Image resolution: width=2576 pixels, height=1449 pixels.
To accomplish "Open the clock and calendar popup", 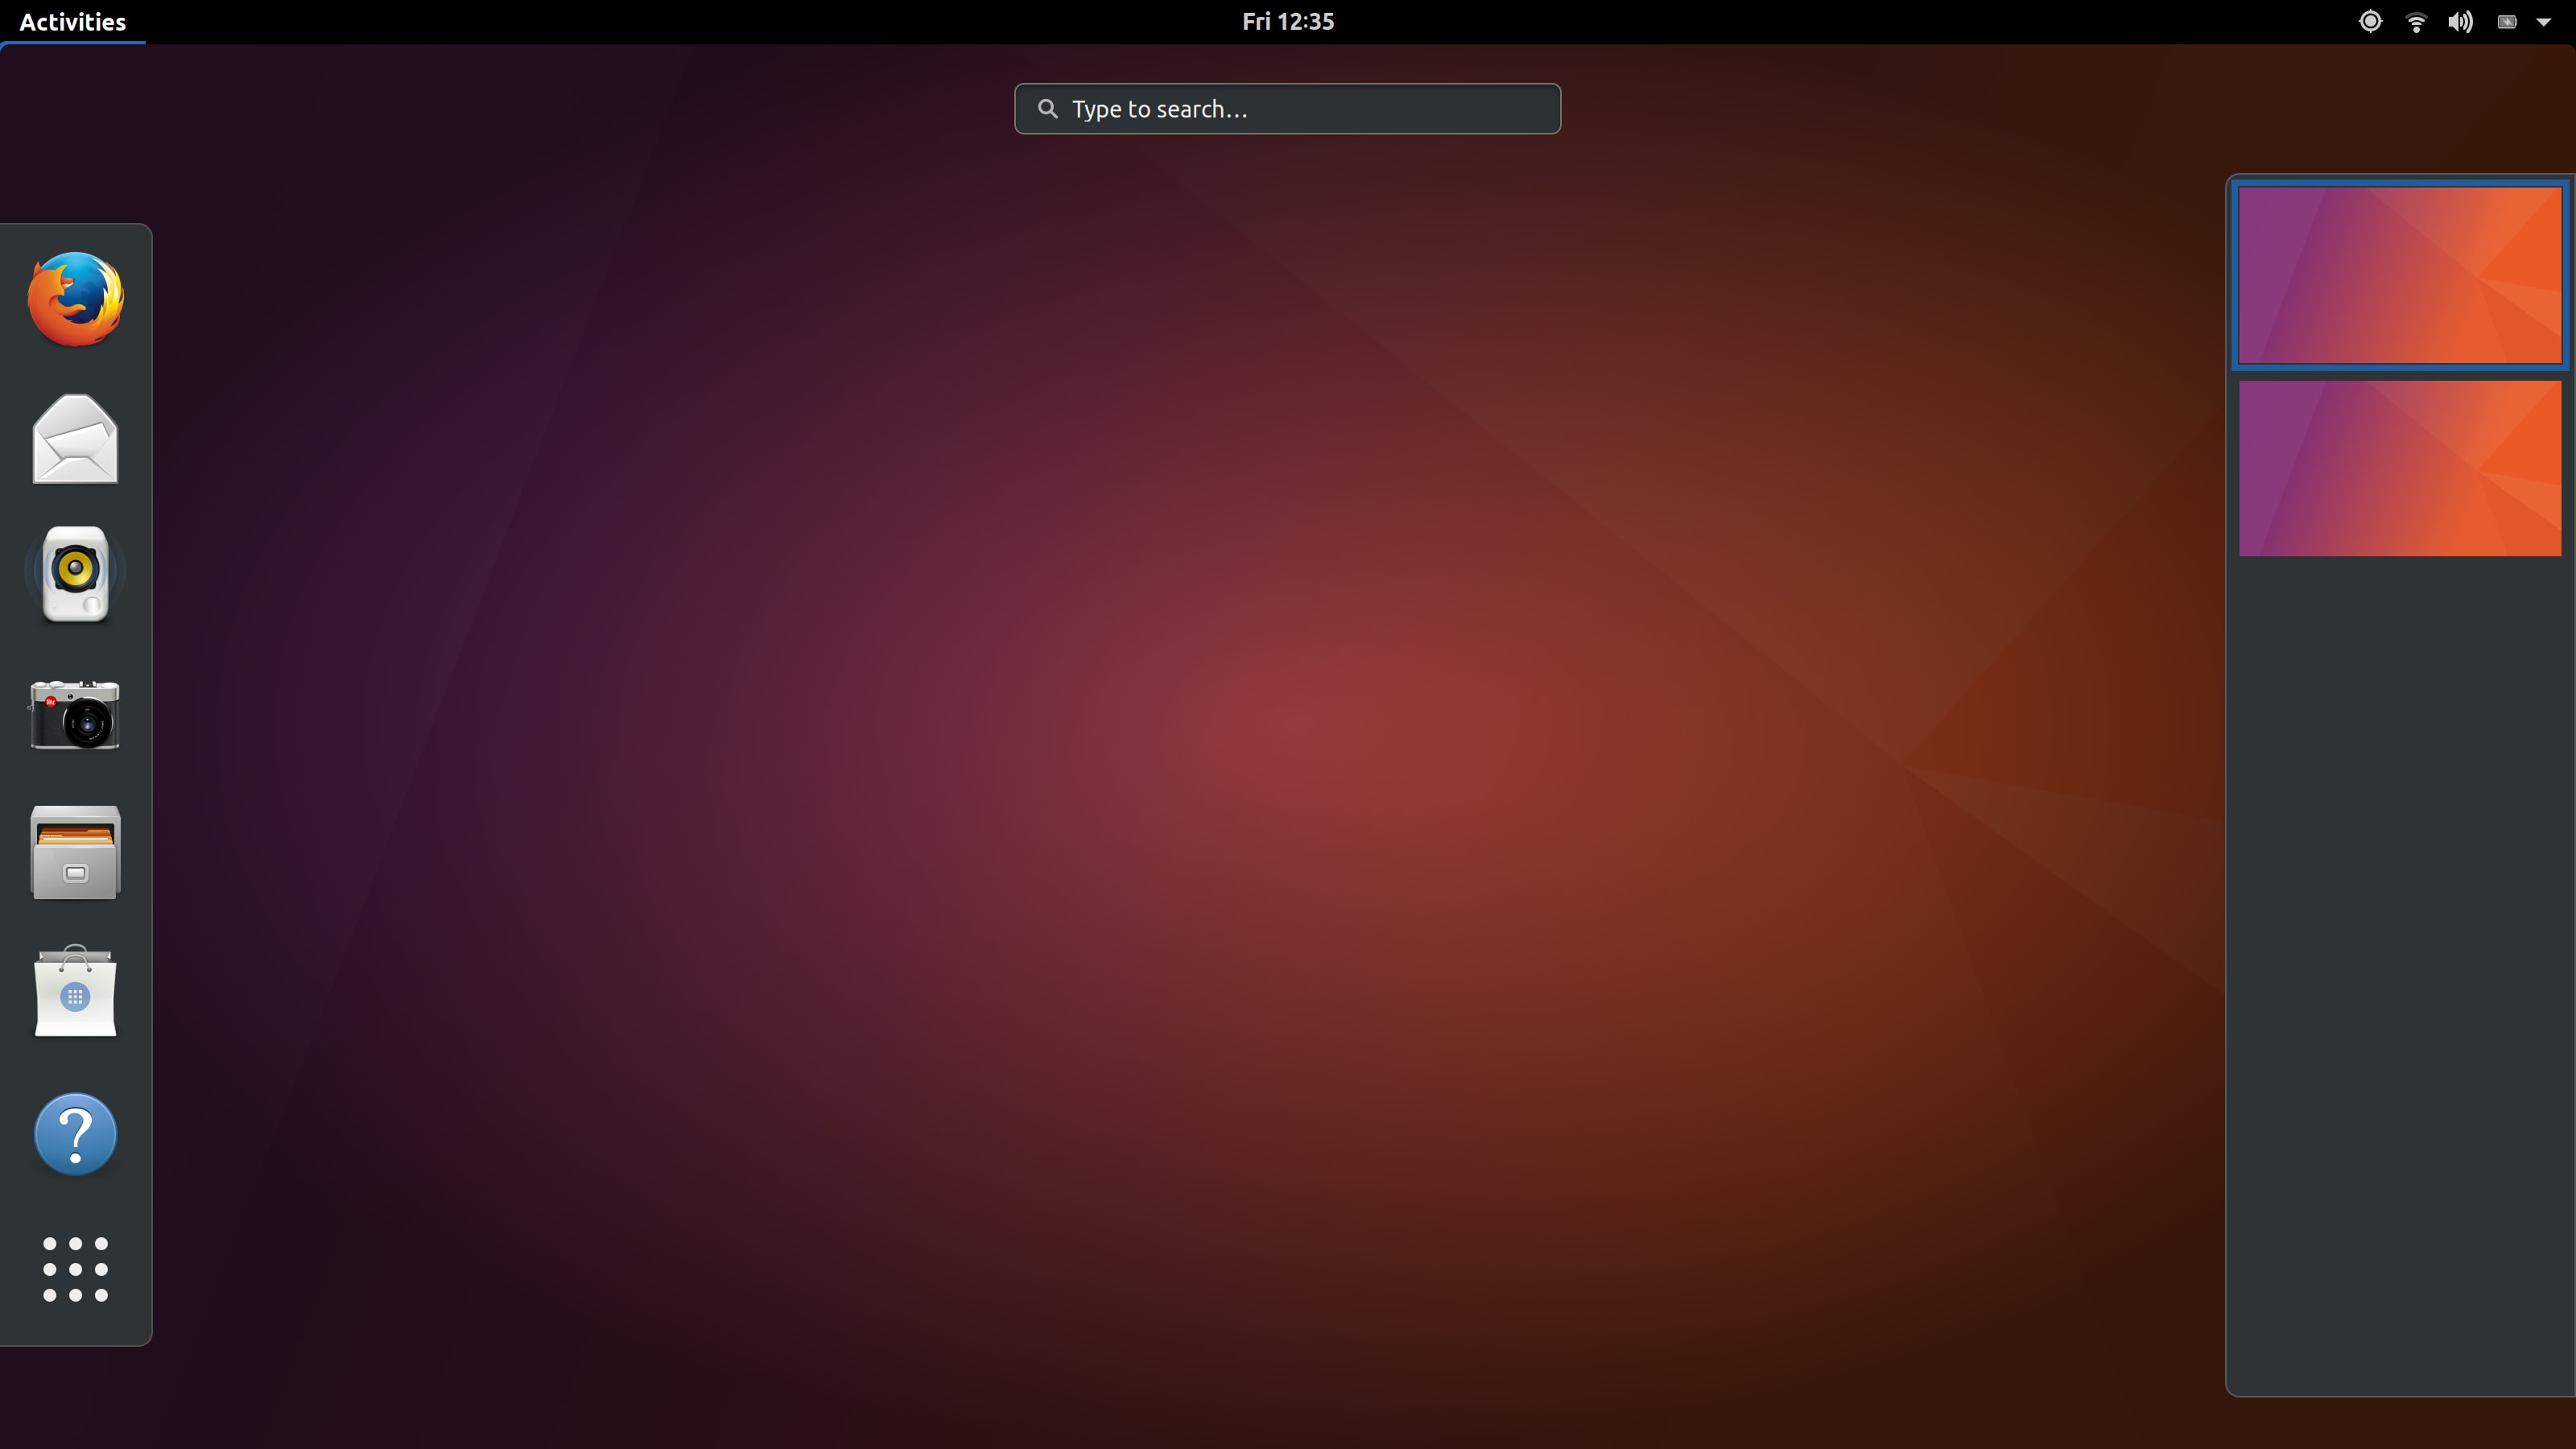I will click(x=1287, y=21).
